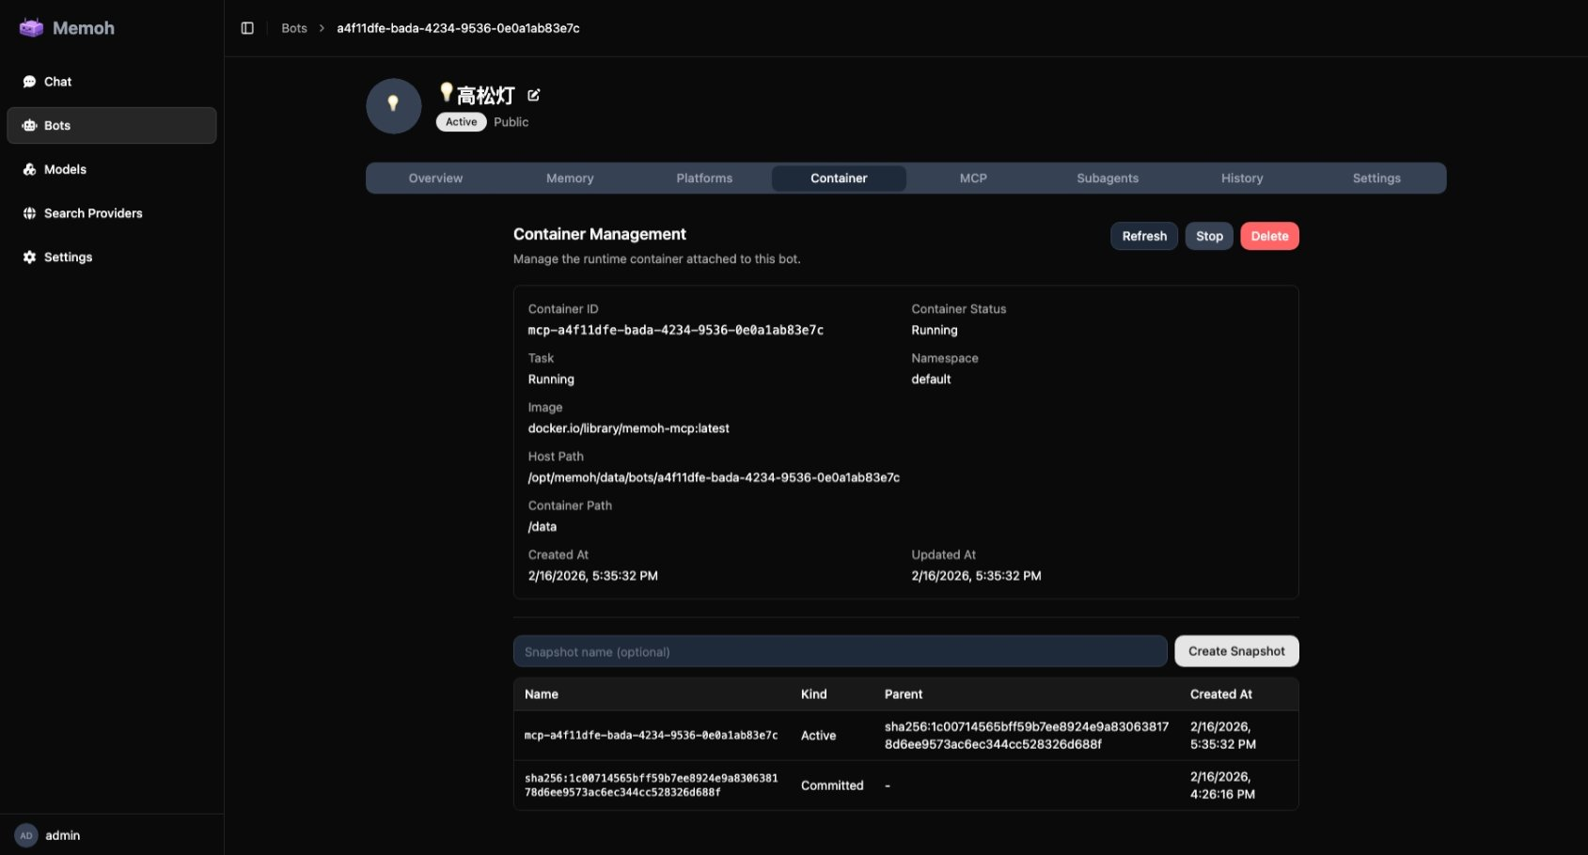
Task: Click the Memoh logo icon
Action: (x=31, y=28)
